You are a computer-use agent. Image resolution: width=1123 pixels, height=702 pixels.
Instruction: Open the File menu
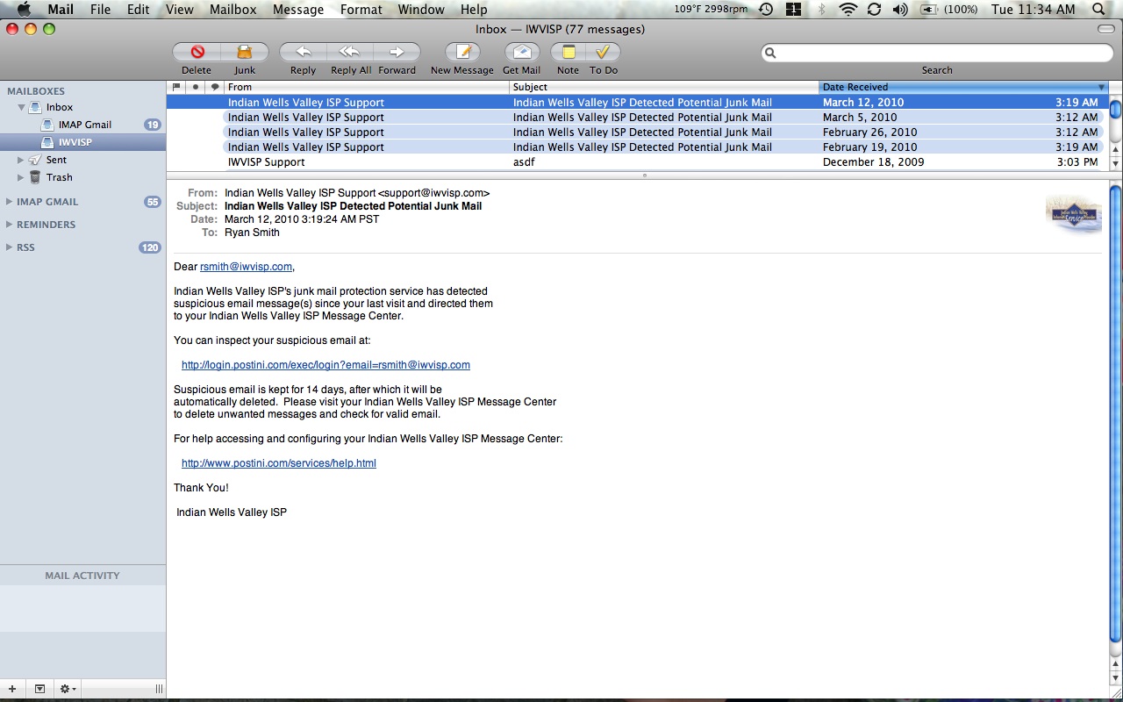(x=100, y=10)
